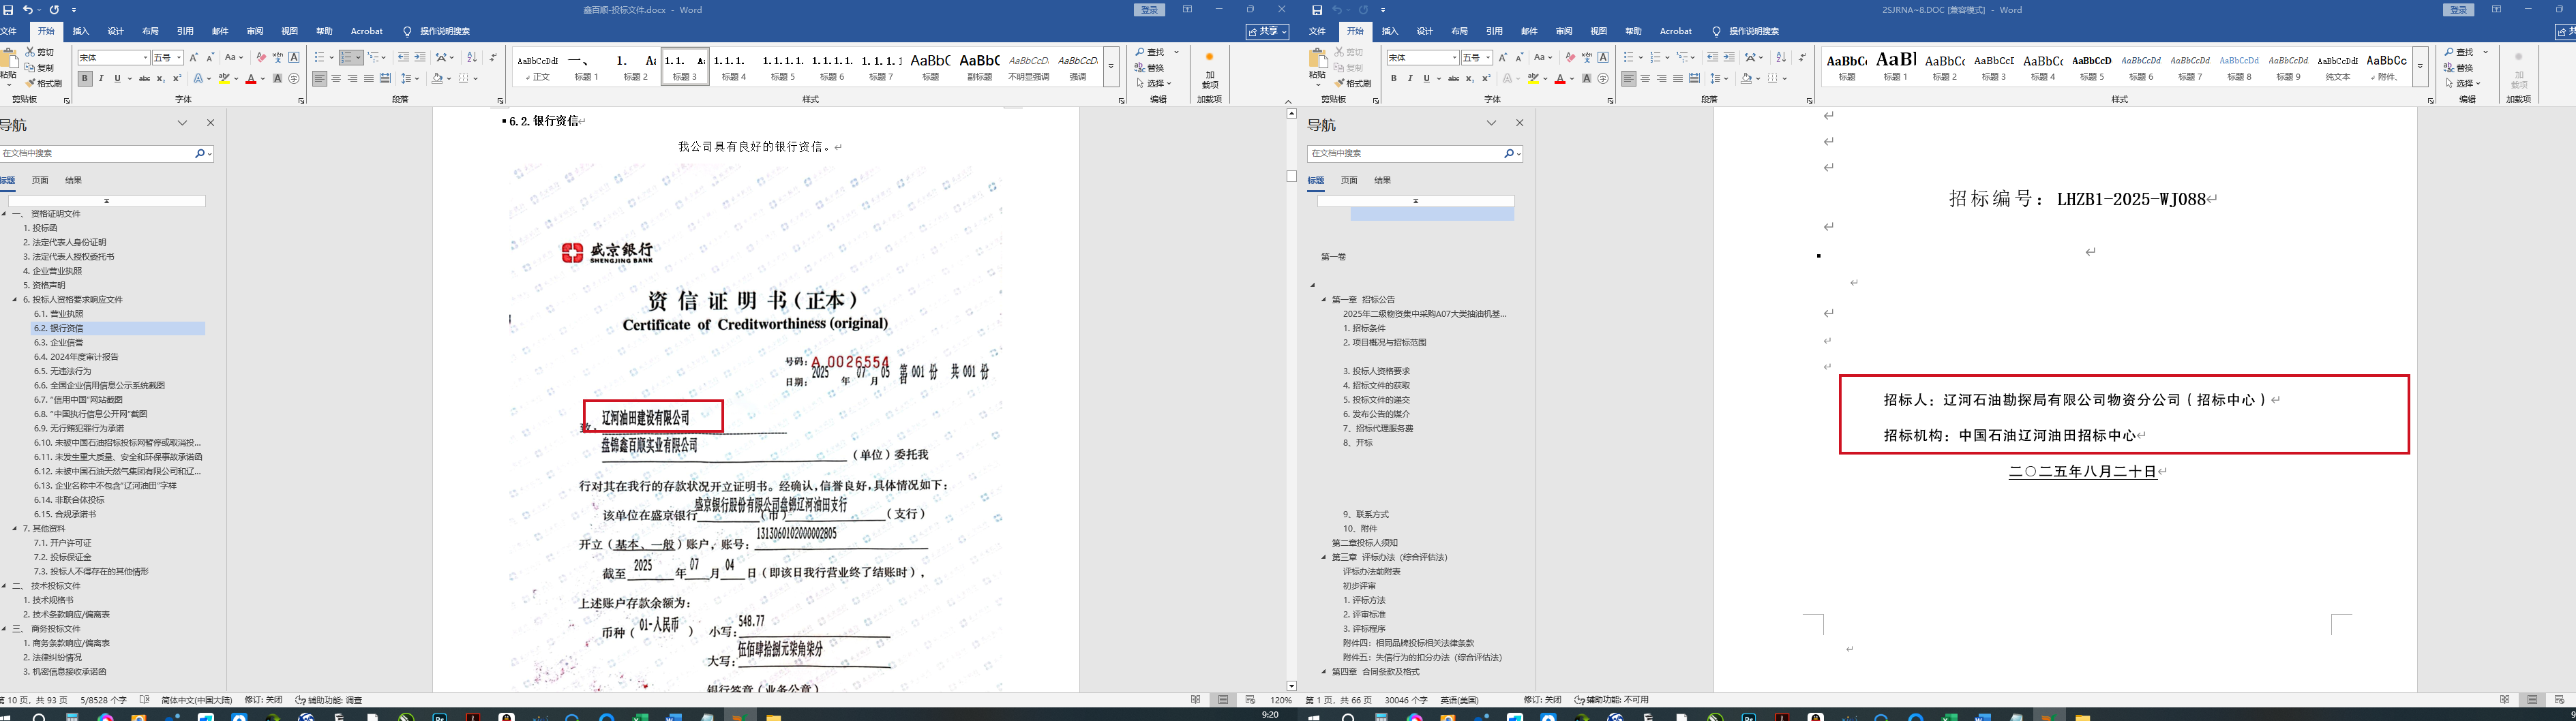Image resolution: width=2576 pixels, height=721 pixels.
Task: Toggle Italic in left Word window
Action: click(x=101, y=79)
